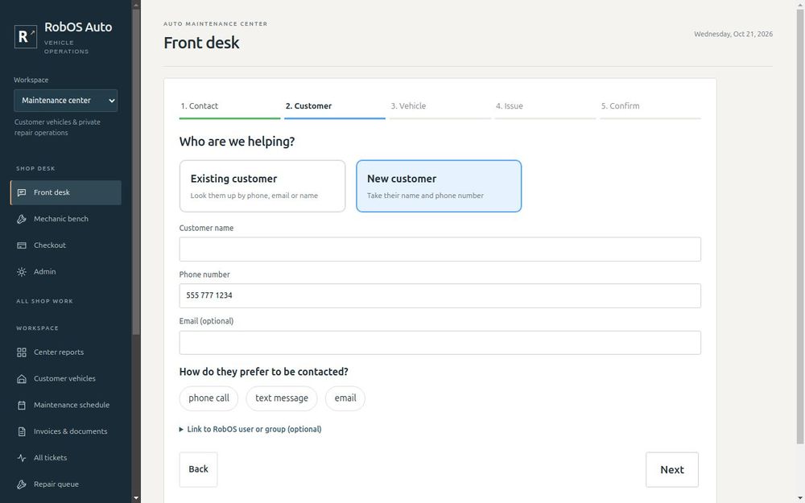Select step 3. Vehicle tab

(x=440, y=108)
